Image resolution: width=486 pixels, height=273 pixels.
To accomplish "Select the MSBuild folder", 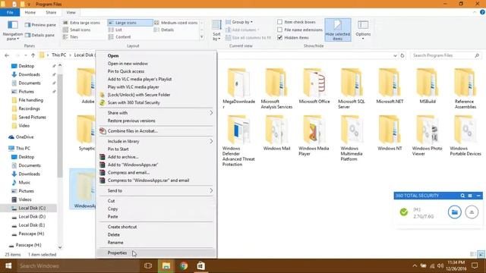I will point(428,86).
